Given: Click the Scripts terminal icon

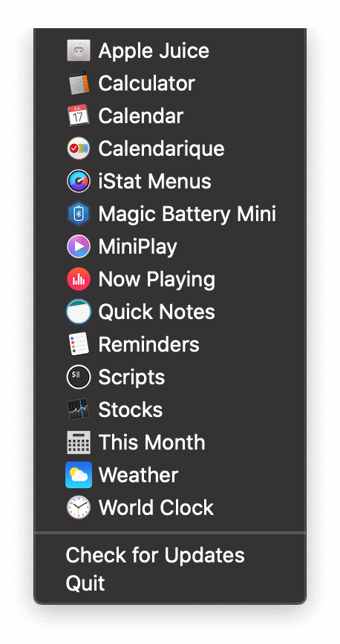Looking at the screenshot, I should (78, 377).
